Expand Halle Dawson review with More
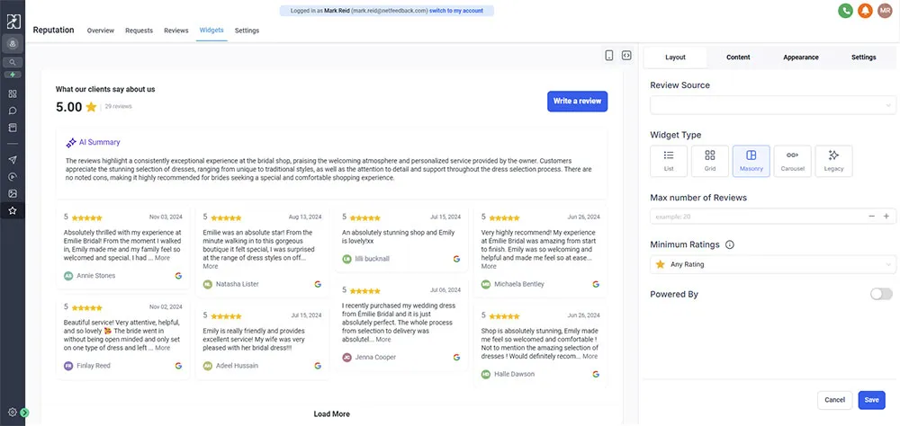 pyautogui.click(x=590, y=356)
